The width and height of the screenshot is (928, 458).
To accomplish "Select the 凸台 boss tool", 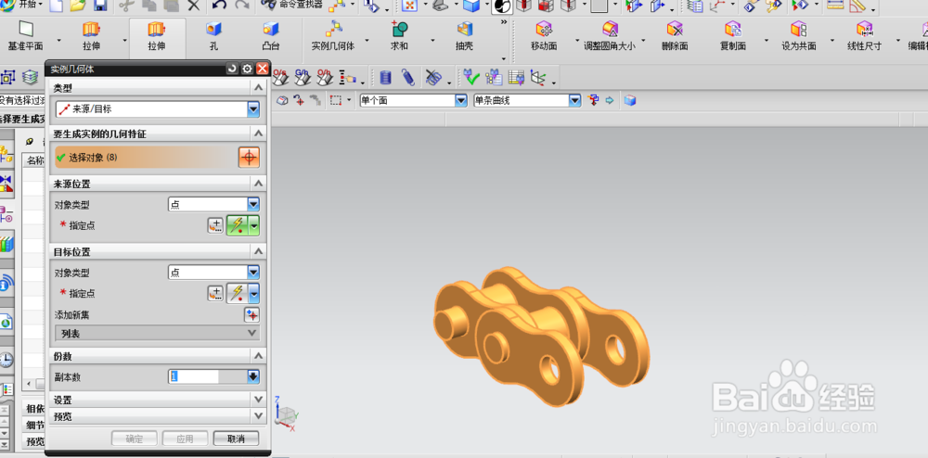I will pyautogui.click(x=271, y=36).
